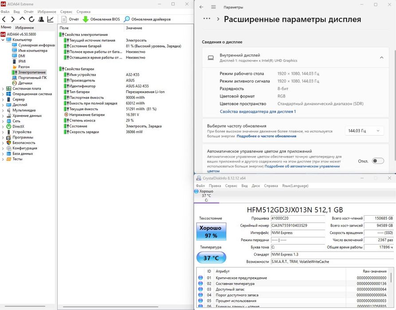The height and width of the screenshot is (310, 396).
Task: Select Датчики tree item
Action: click(22, 83)
